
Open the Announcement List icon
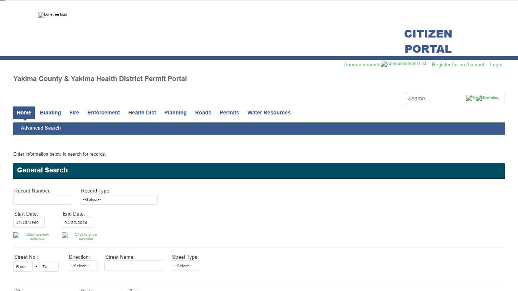pyautogui.click(x=403, y=64)
